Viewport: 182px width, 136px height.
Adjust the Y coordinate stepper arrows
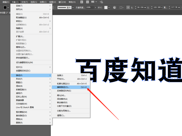coord(152,8)
